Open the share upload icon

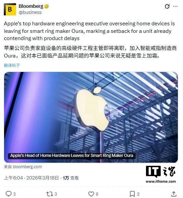pos(174,194)
